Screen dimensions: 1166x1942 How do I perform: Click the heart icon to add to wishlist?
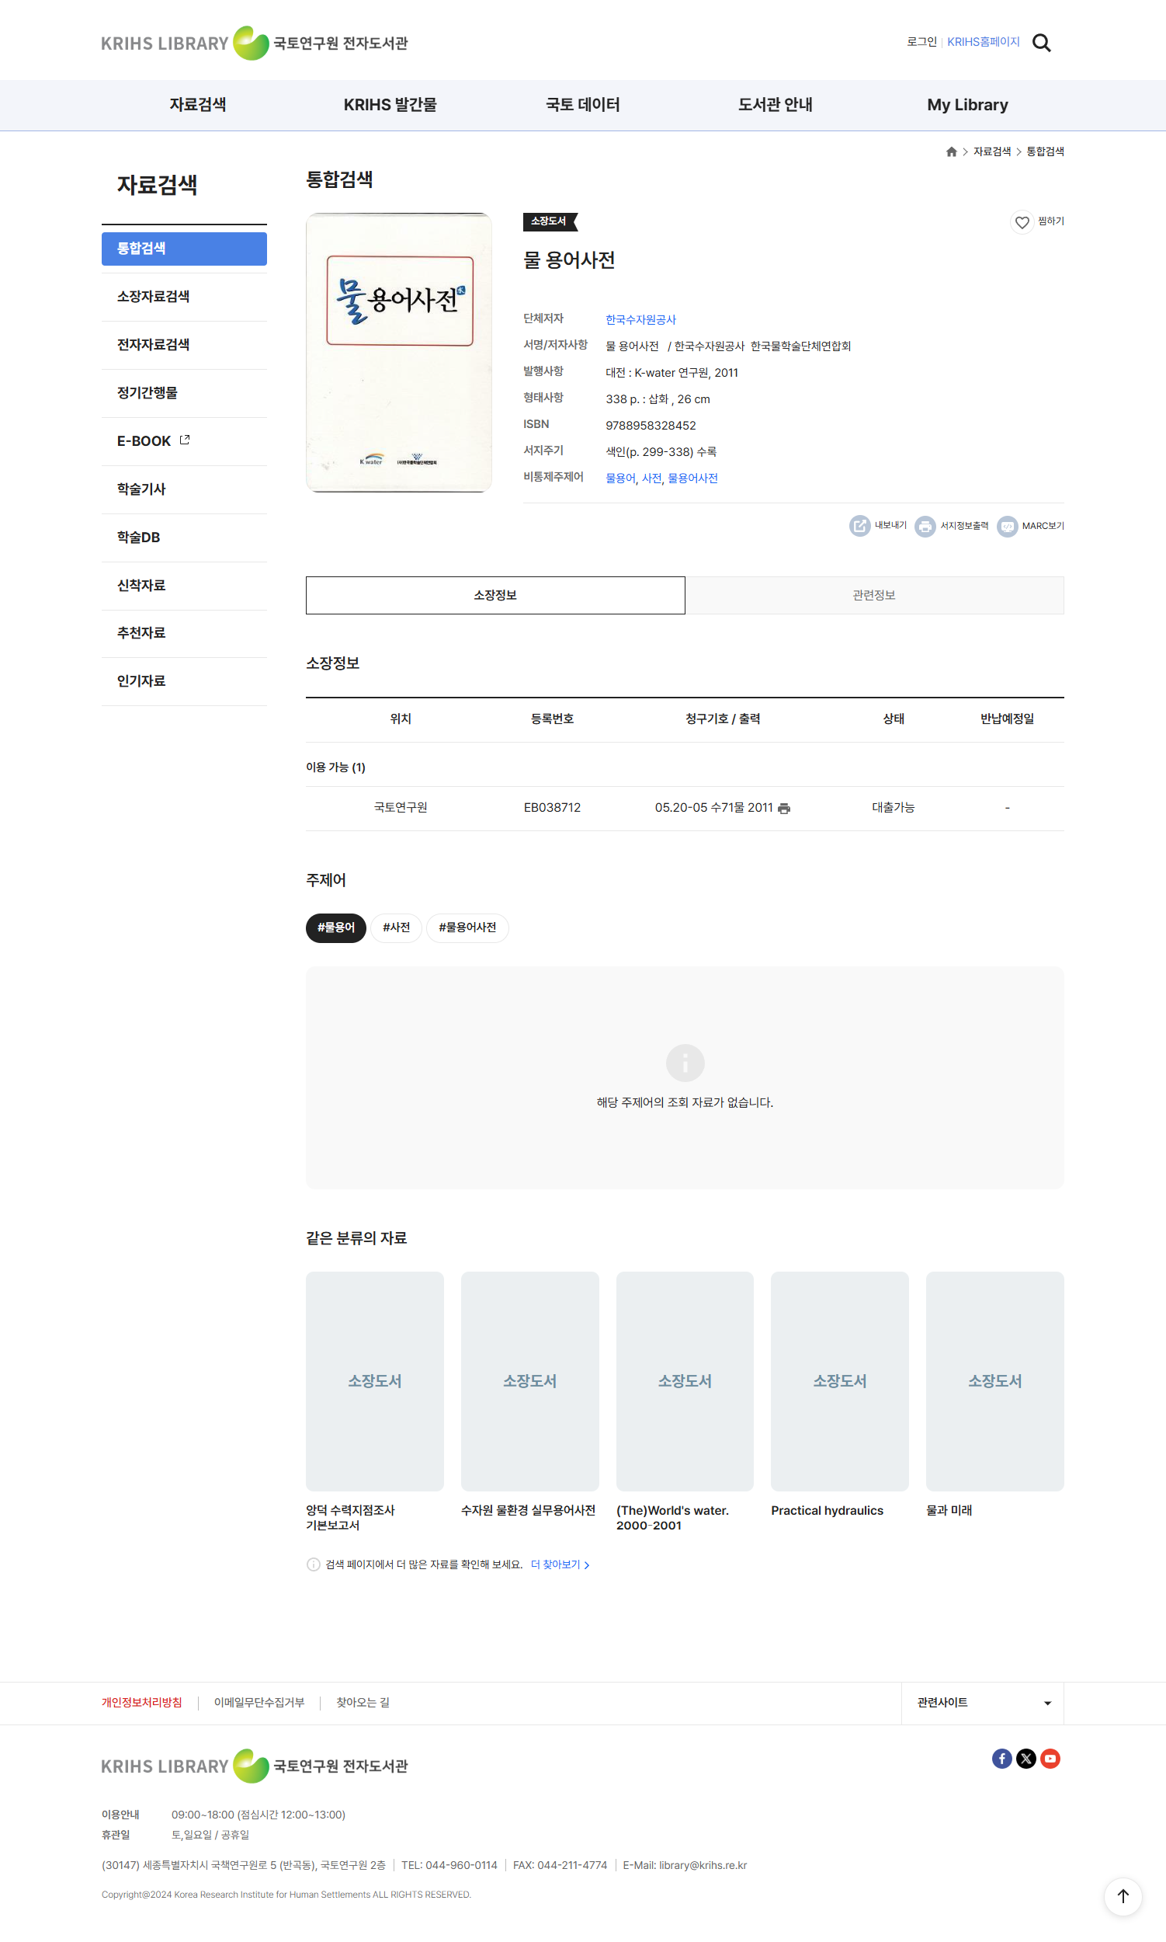point(1022,222)
